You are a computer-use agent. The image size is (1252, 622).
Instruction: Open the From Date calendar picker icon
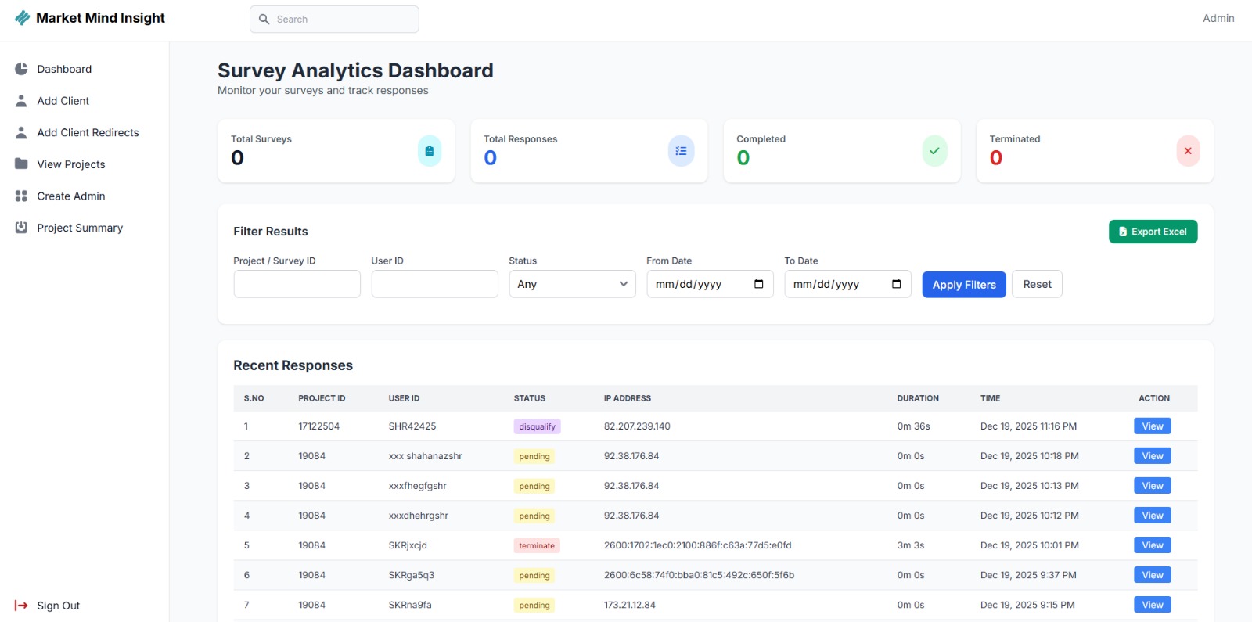(759, 284)
